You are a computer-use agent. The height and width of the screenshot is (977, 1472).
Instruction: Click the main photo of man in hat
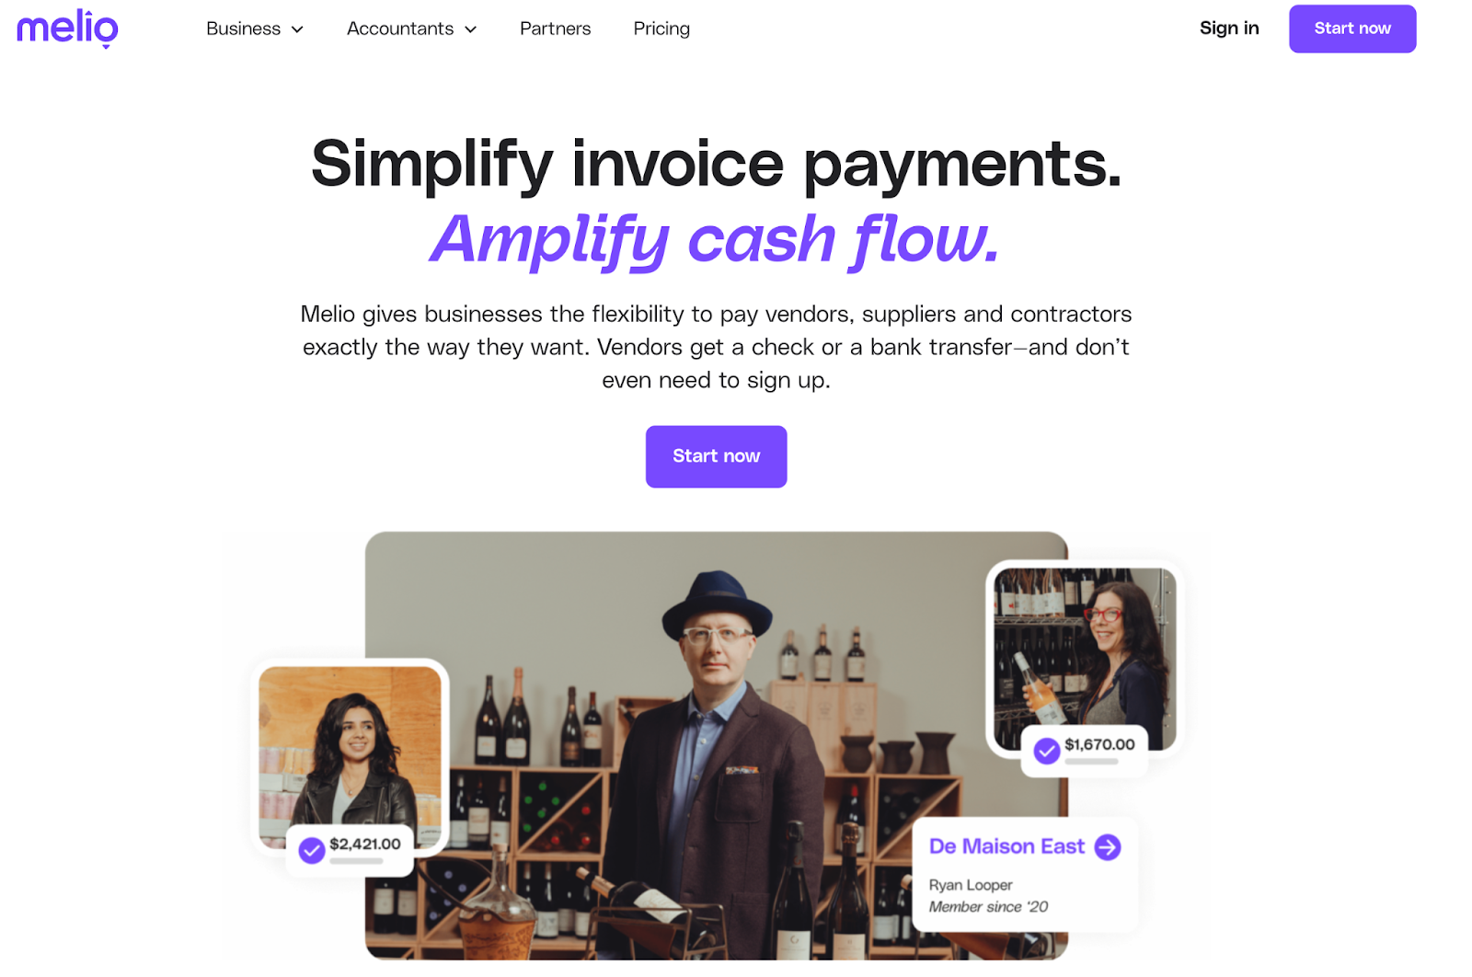pos(716,745)
